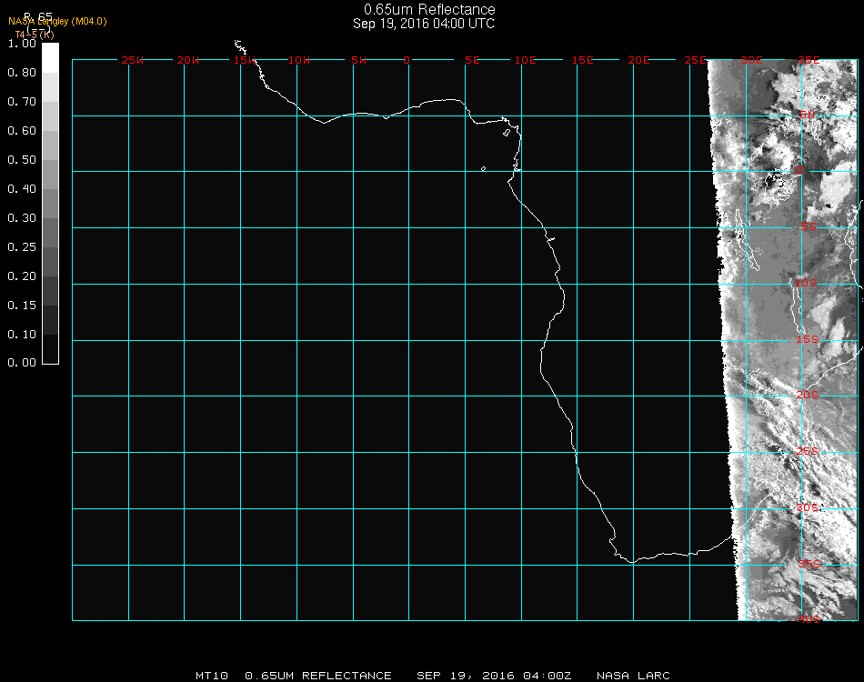Click the Sep 19, 2016 04:00 UTC timestamp
This screenshot has width=864, height=682.
click(x=424, y=24)
